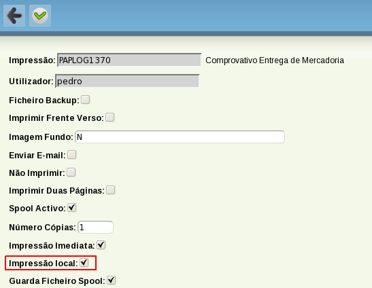Tick the Imprimir Frente Verso checkbox
This screenshot has height=288, width=372.
tap(110, 118)
